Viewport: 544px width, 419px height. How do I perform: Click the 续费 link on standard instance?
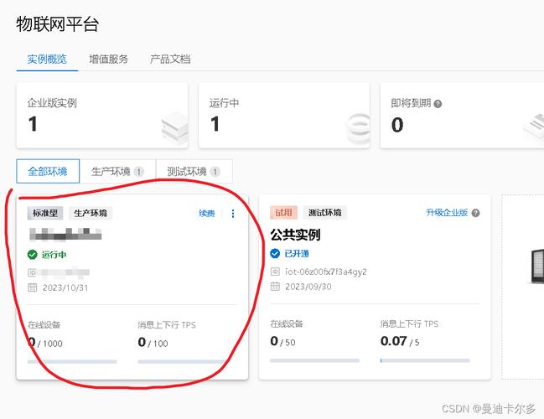pos(207,213)
